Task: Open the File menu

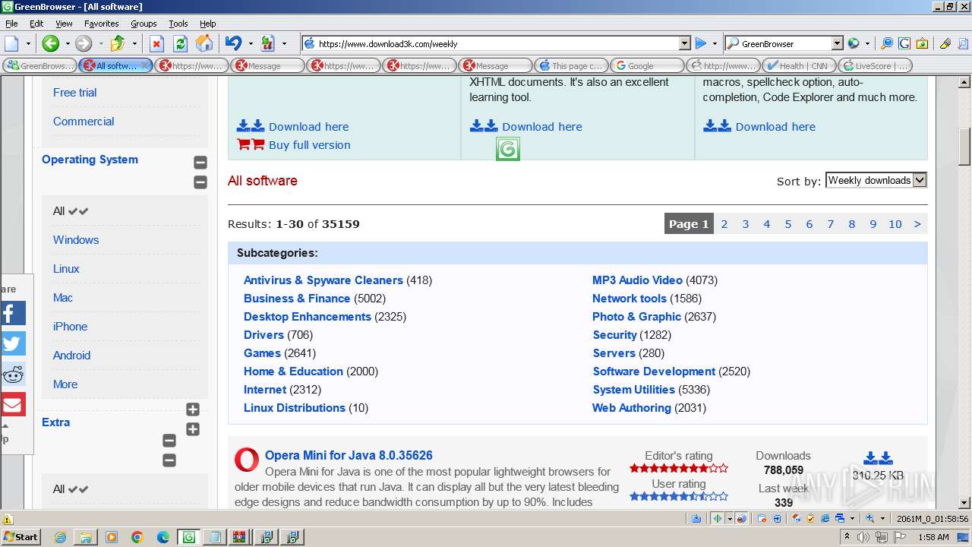Action: [x=11, y=24]
